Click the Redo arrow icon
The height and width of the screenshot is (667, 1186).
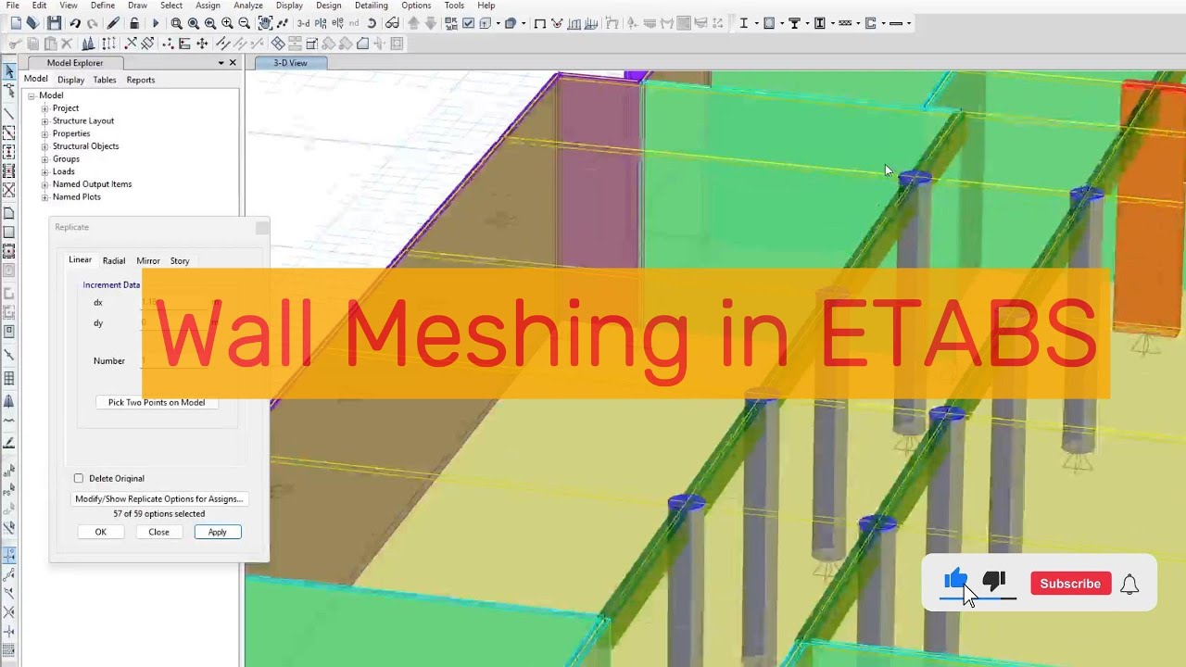pos(92,23)
